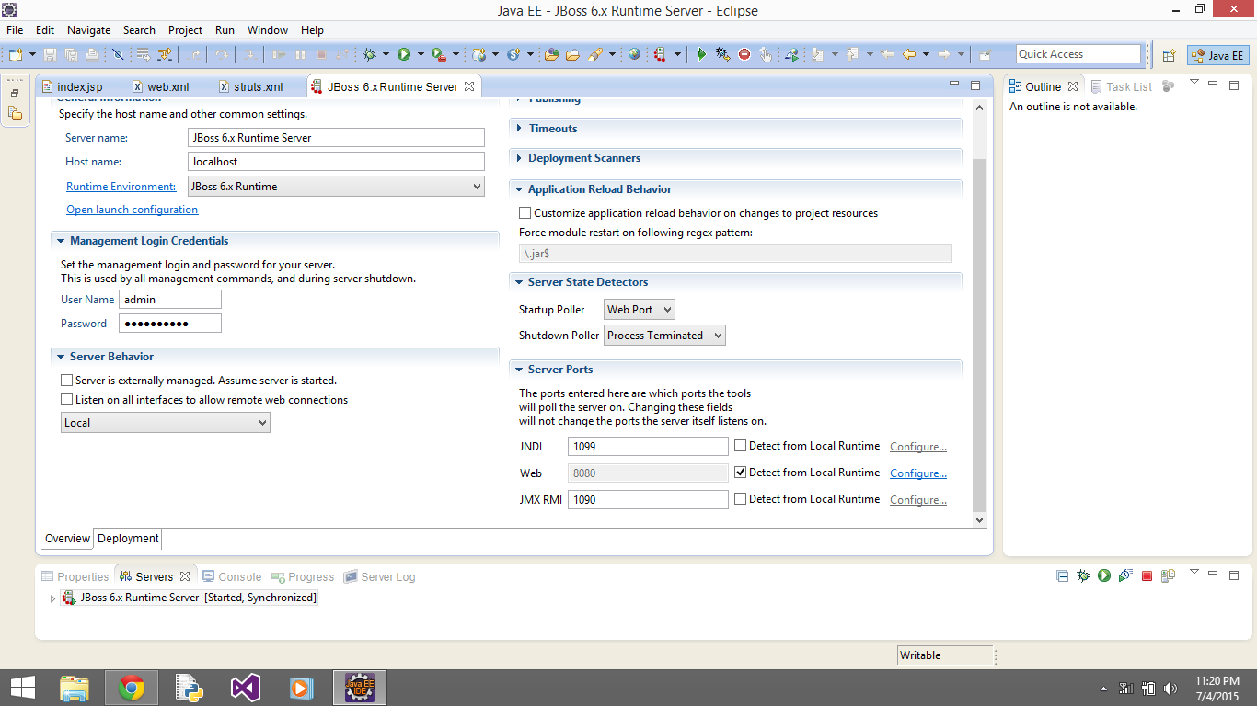This screenshot has height=706, width=1257.
Task: Click the New Servlet 'S' icon
Action: click(x=513, y=55)
